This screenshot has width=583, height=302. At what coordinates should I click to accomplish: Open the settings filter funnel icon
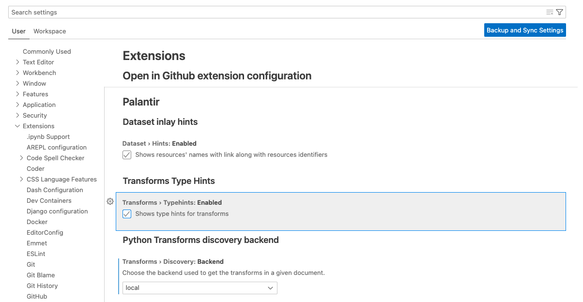pos(560,12)
